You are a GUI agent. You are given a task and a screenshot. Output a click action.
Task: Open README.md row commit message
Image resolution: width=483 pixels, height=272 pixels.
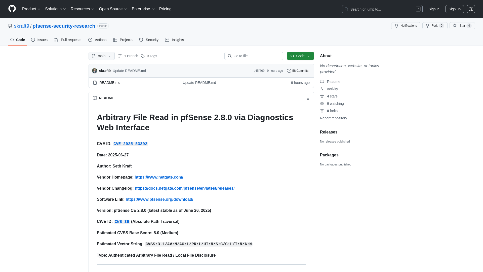[x=199, y=83]
